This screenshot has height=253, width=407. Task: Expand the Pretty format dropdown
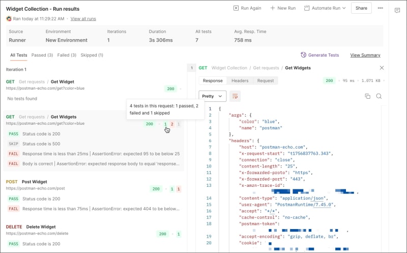coord(212,96)
